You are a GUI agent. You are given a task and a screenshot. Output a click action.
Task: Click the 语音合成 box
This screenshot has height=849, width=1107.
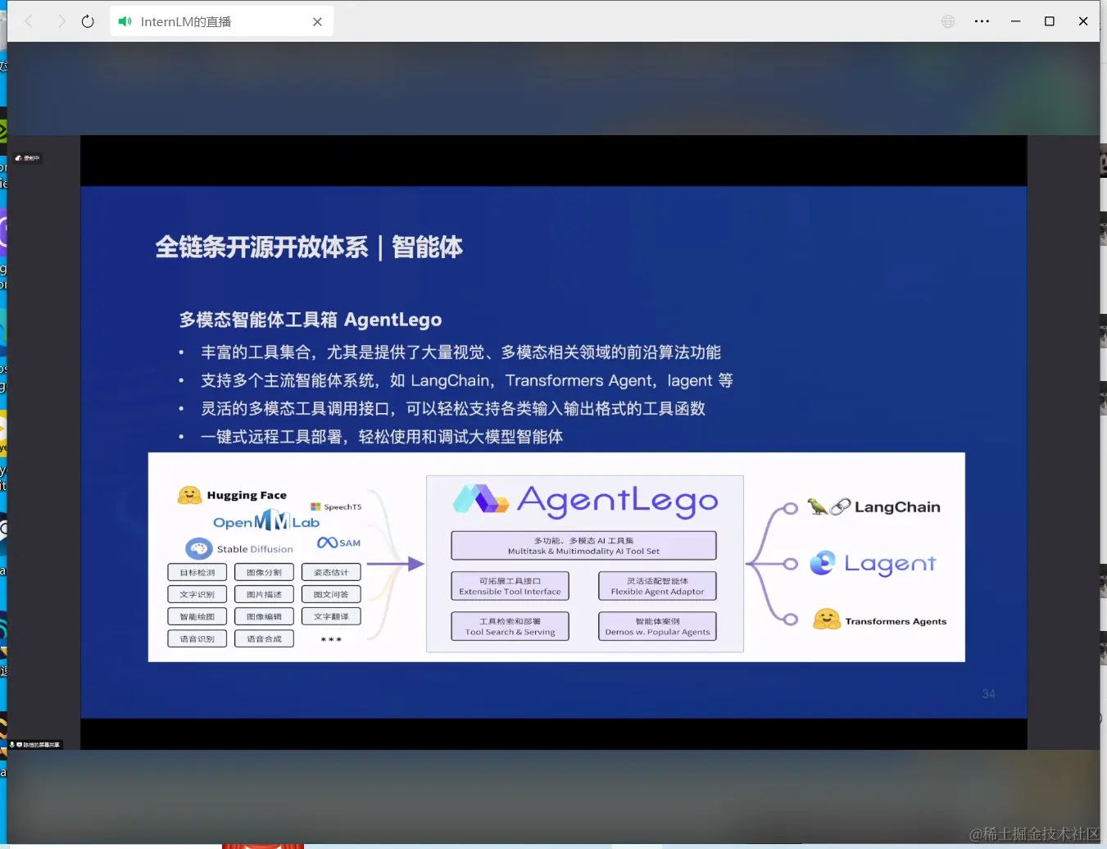tap(264, 638)
